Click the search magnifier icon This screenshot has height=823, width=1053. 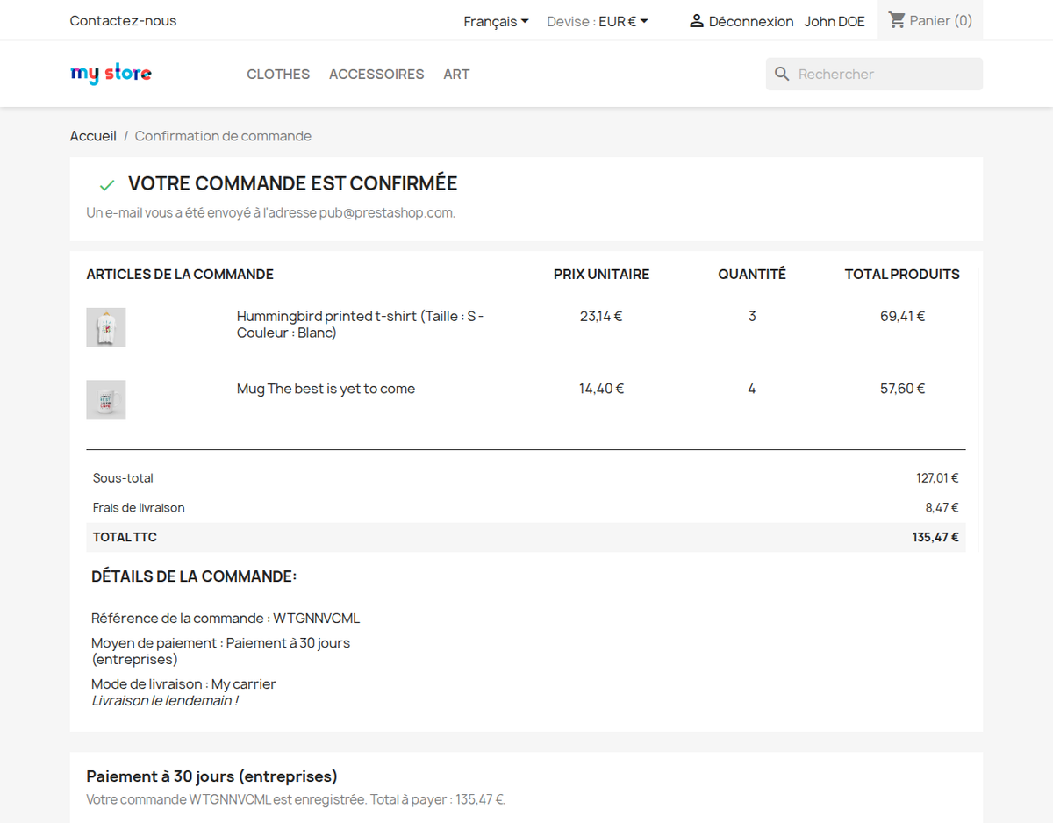coord(782,75)
